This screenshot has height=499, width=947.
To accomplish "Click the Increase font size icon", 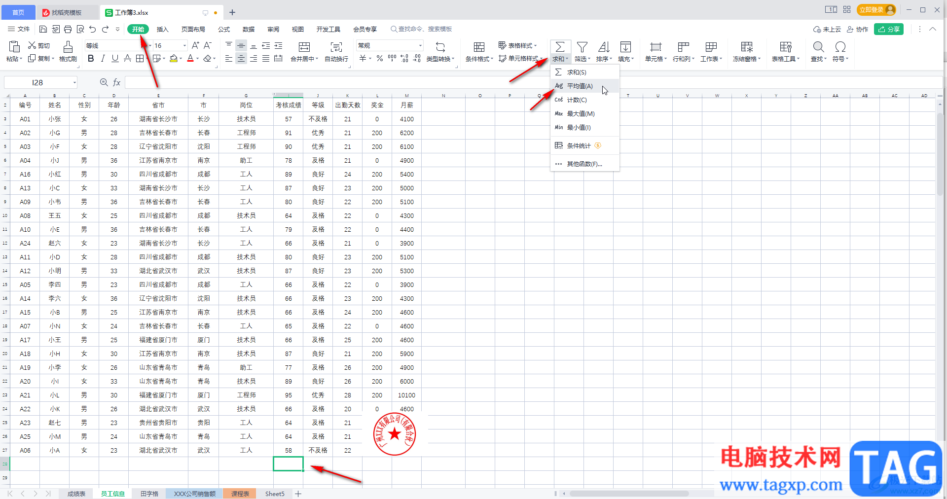I will pyautogui.click(x=195, y=45).
